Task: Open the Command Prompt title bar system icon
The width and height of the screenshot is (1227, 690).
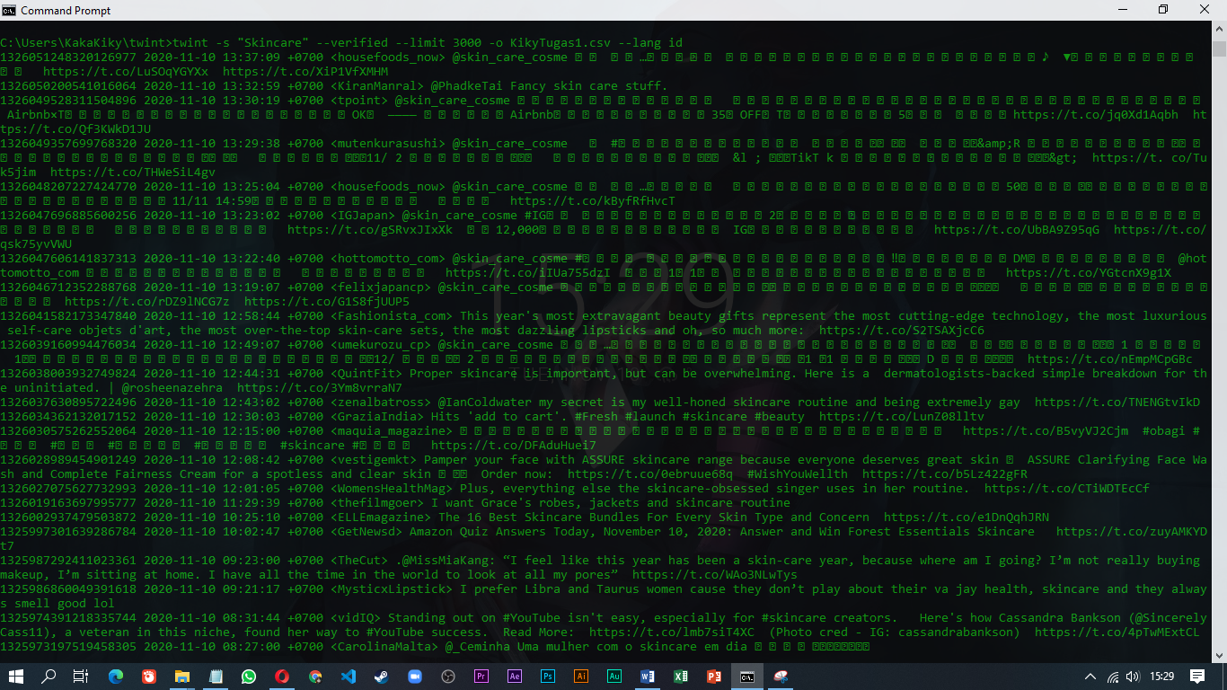Action: (9, 10)
